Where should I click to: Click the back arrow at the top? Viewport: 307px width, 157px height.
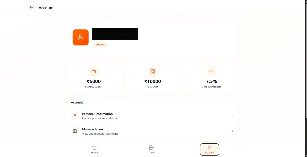(31, 7)
